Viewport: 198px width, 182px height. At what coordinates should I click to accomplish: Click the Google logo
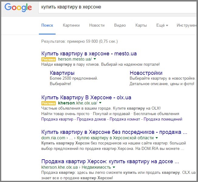(x=19, y=8)
